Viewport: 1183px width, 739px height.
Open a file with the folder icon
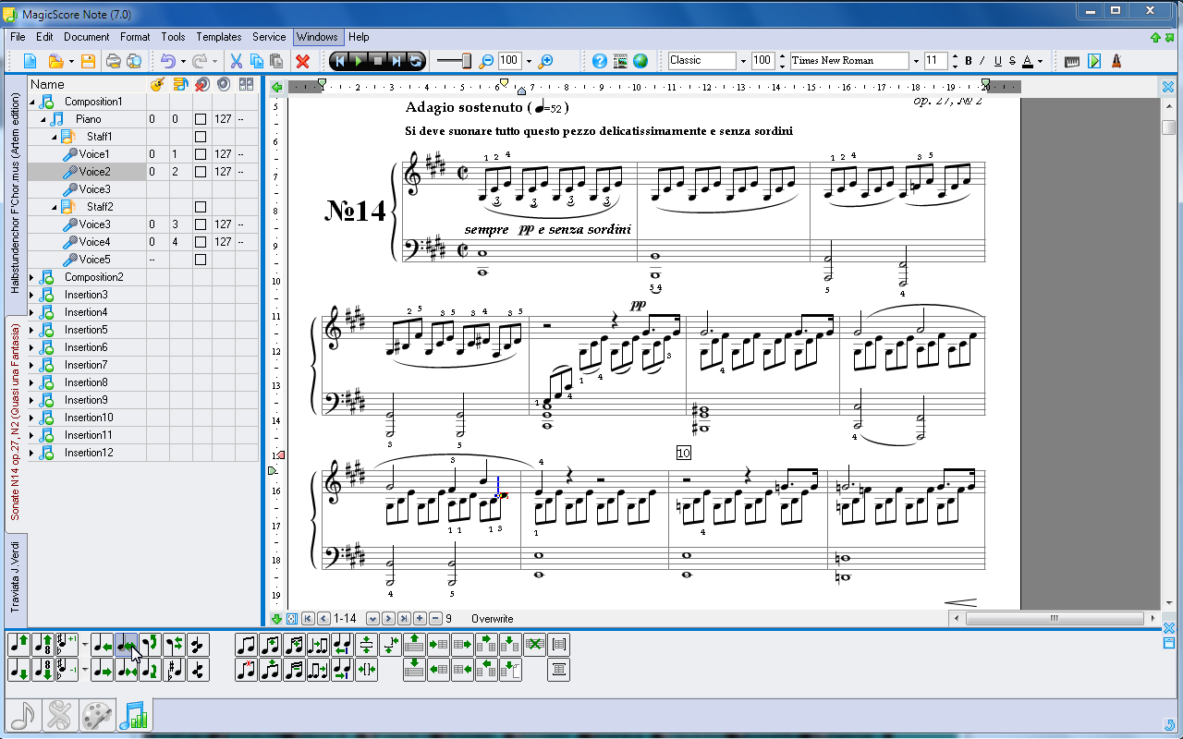(55, 61)
